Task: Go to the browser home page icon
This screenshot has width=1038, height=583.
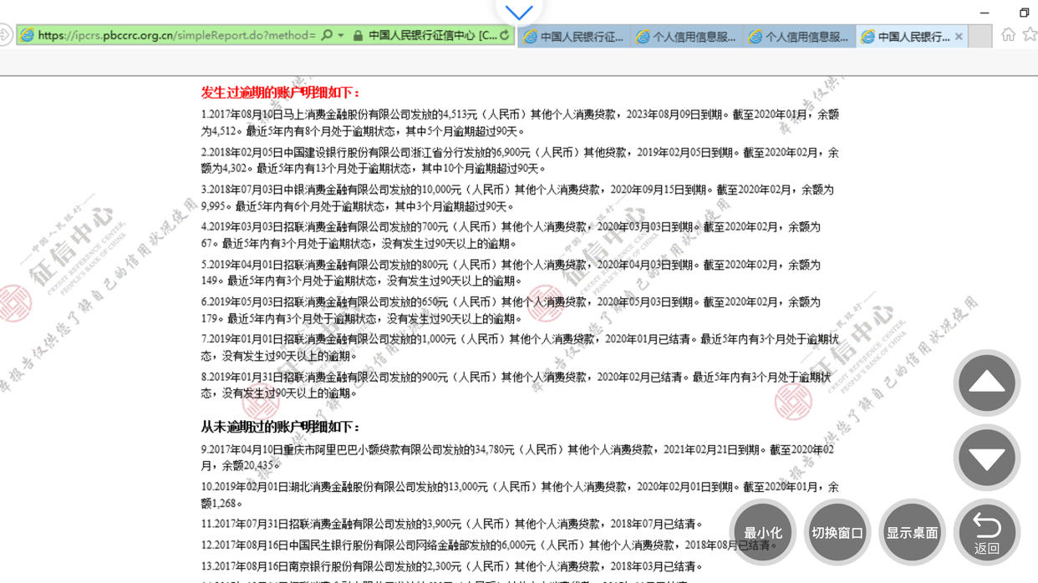Action: 1009,35
